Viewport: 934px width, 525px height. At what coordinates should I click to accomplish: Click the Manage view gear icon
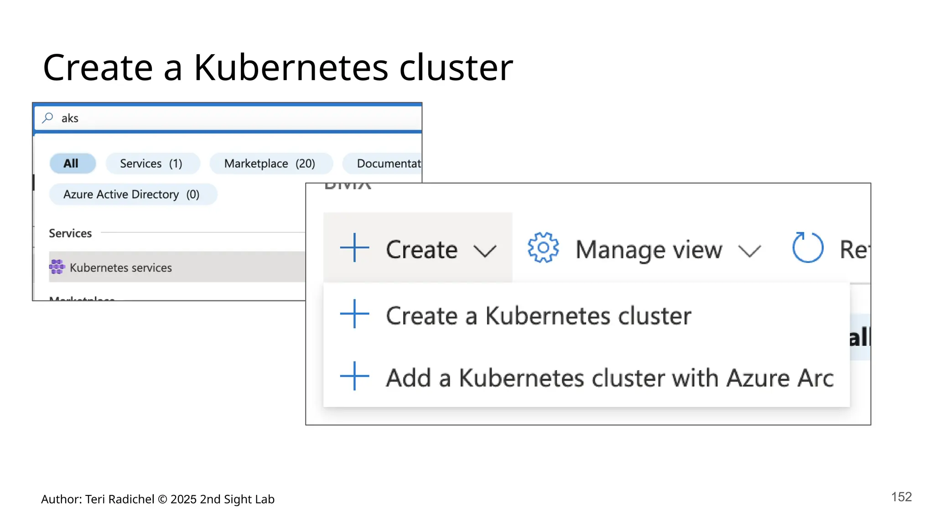coord(543,247)
